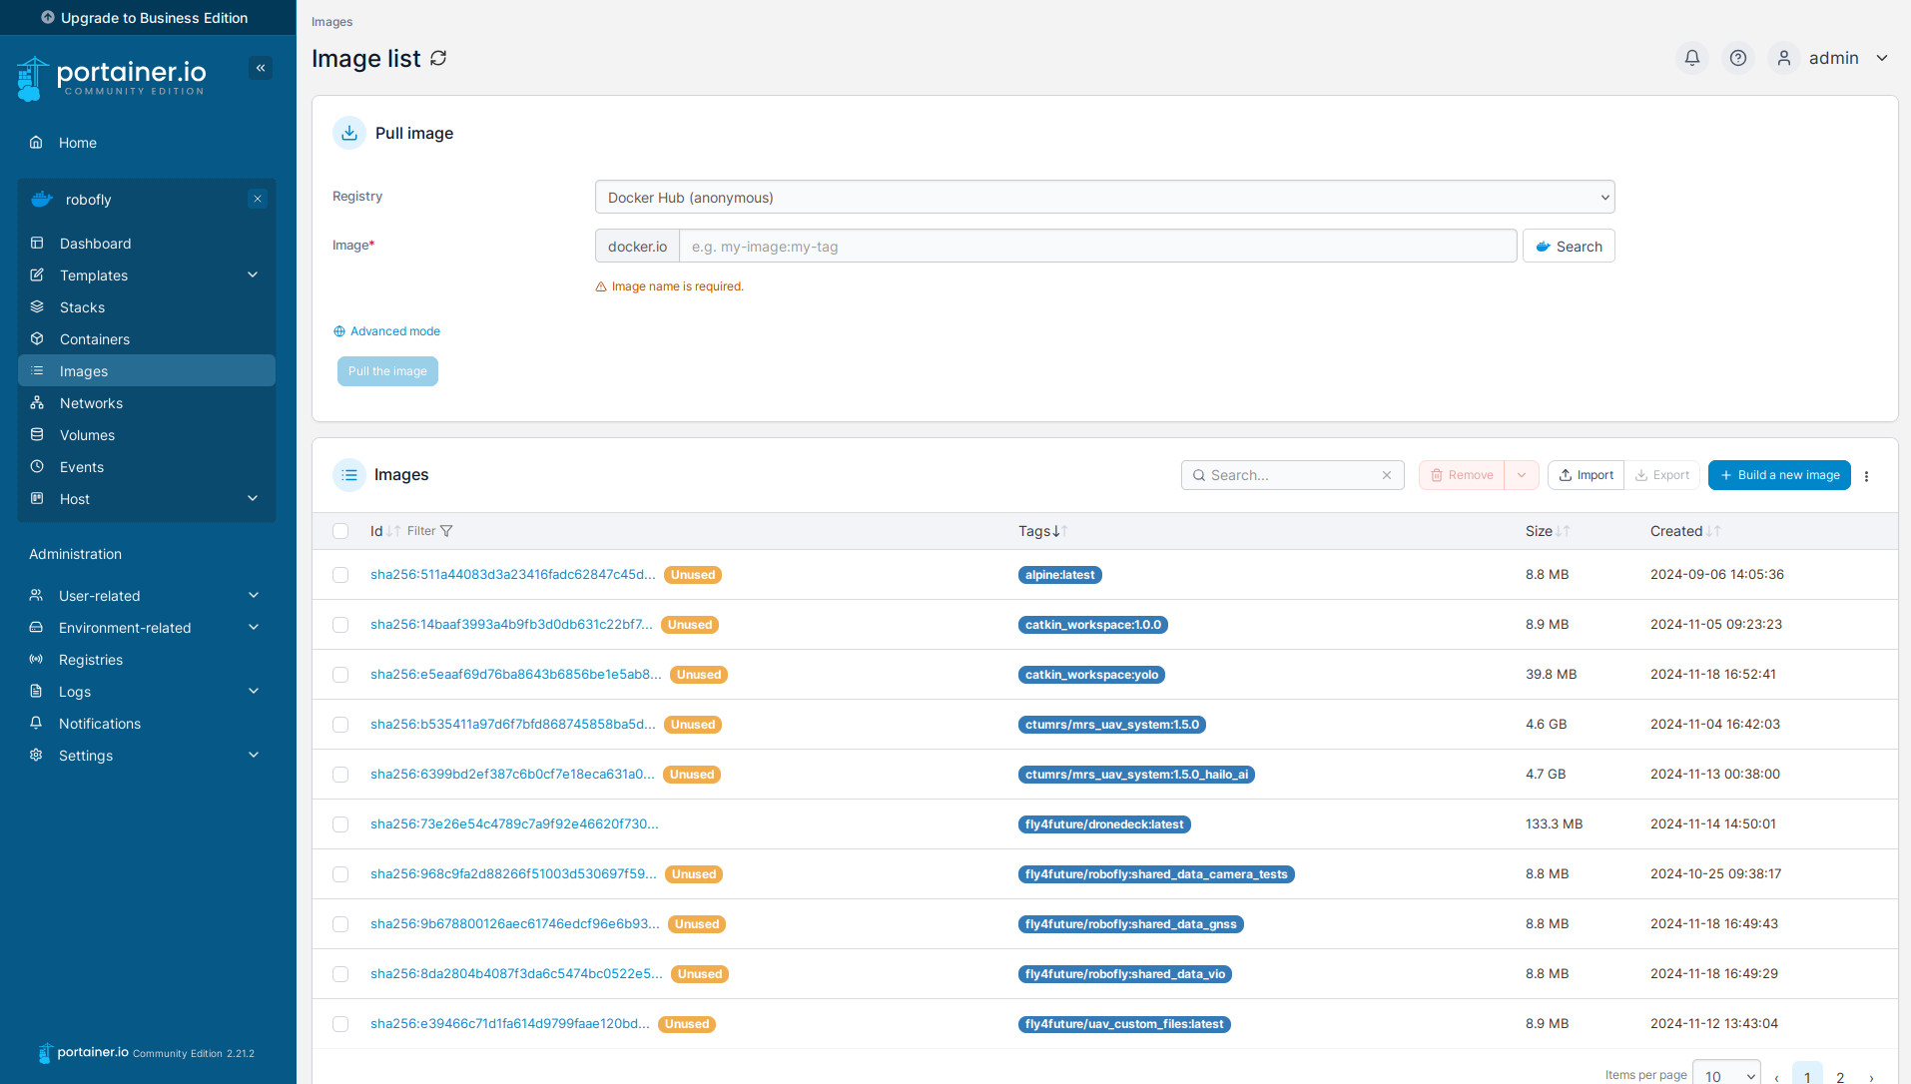Check the catkin_workspace:1.0.0 image row
Image resolution: width=1911 pixels, height=1084 pixels.
(340, 625)
